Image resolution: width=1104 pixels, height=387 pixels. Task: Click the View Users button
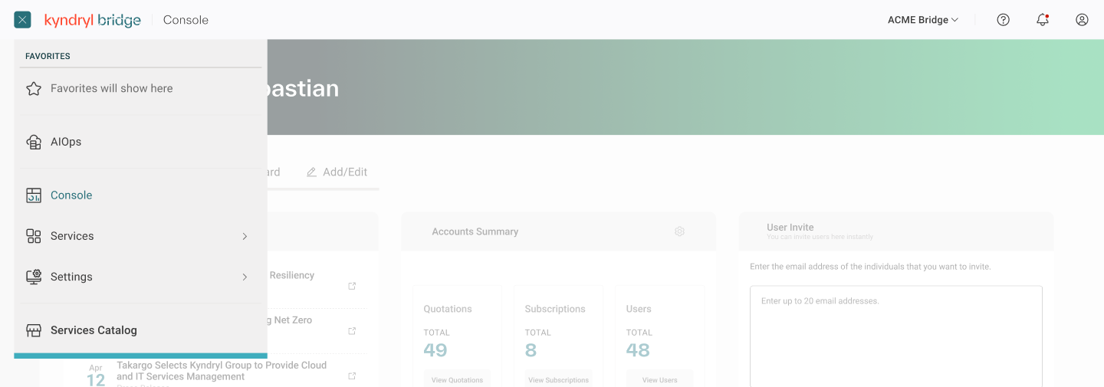659,379
